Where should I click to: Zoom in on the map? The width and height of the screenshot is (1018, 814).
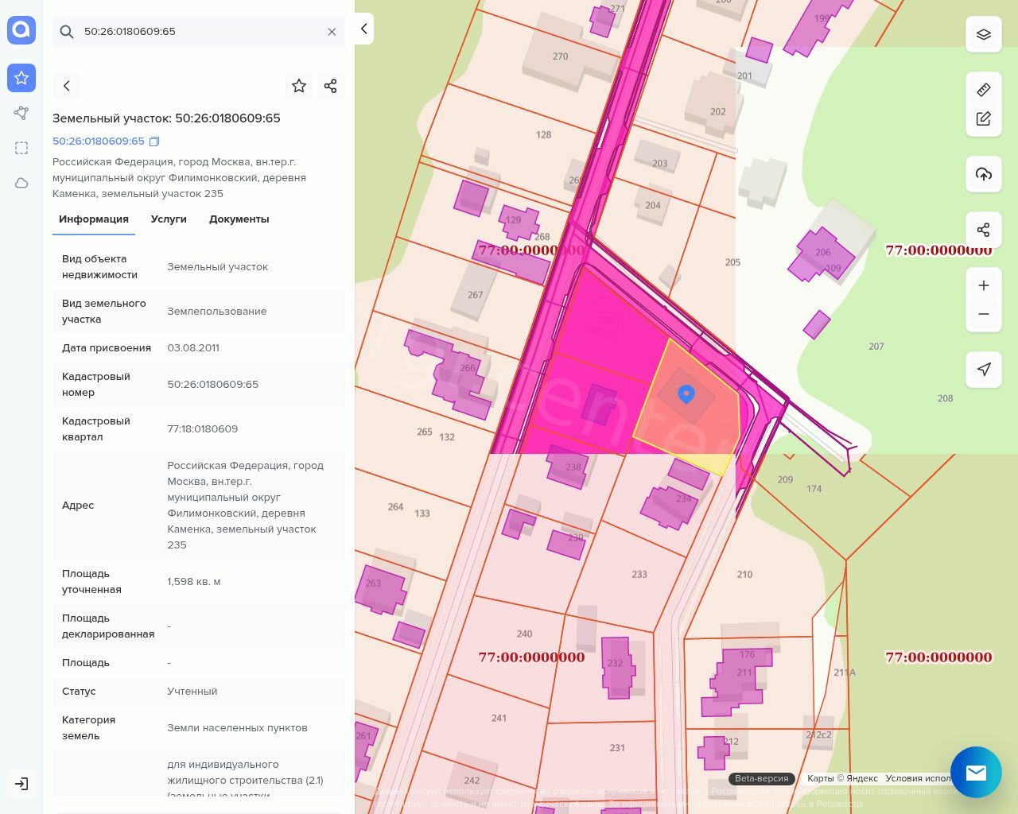click(x=984, y=285)
